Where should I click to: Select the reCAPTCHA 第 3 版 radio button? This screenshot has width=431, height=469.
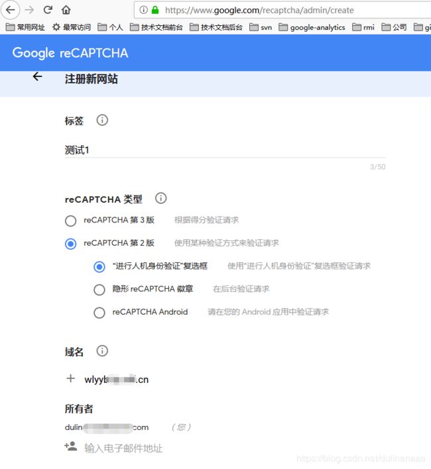(71, 221)
